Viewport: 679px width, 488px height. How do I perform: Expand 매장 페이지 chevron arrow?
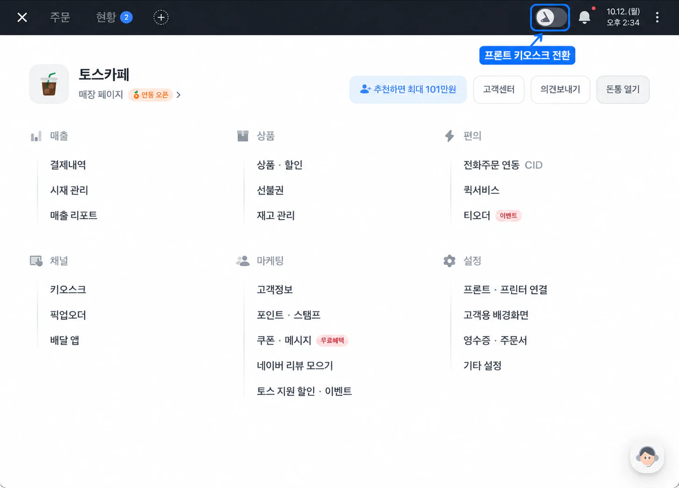click(179, 95)
